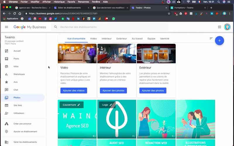Open Spotlight search in macOS menu bar

coord(218,2)
